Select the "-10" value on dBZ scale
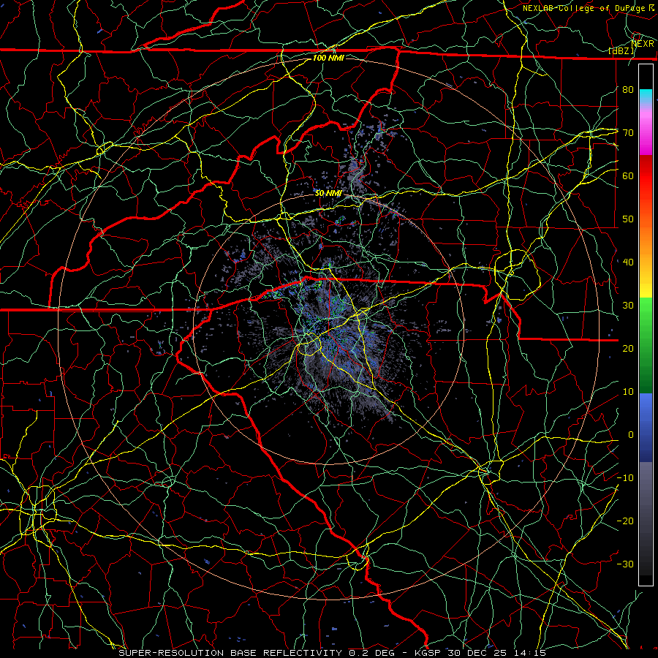This screenshot has height=658, width=658. (x=626, y=478)
